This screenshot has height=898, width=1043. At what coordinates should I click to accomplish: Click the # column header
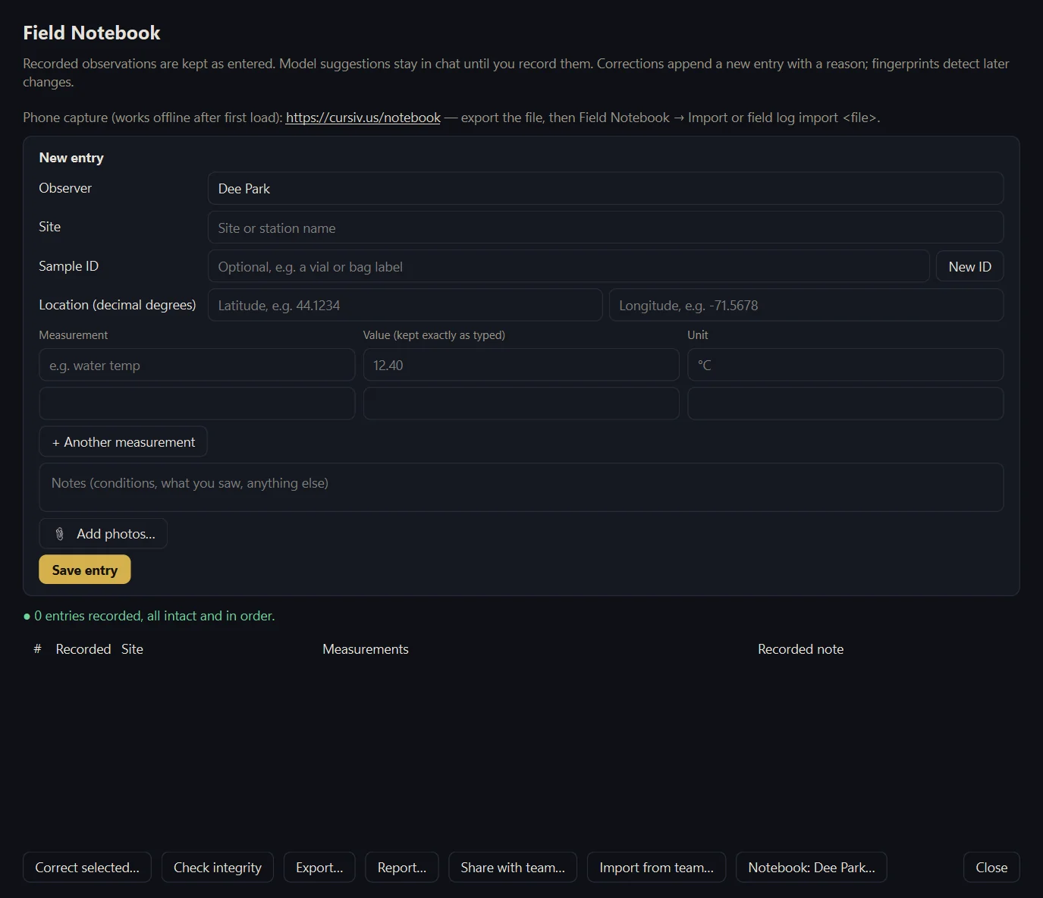point(37,649)
